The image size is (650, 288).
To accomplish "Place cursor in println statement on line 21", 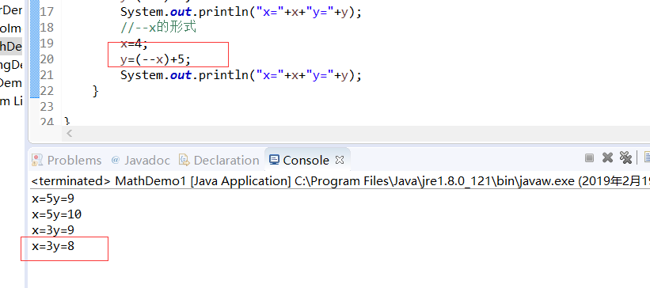I will [x=241, y=75].
